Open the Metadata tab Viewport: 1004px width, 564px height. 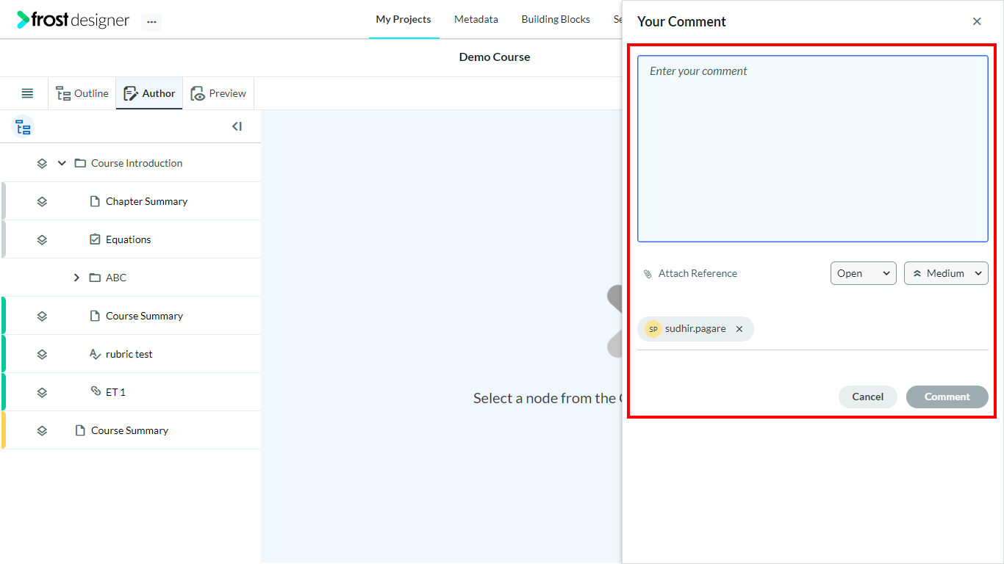476,20
